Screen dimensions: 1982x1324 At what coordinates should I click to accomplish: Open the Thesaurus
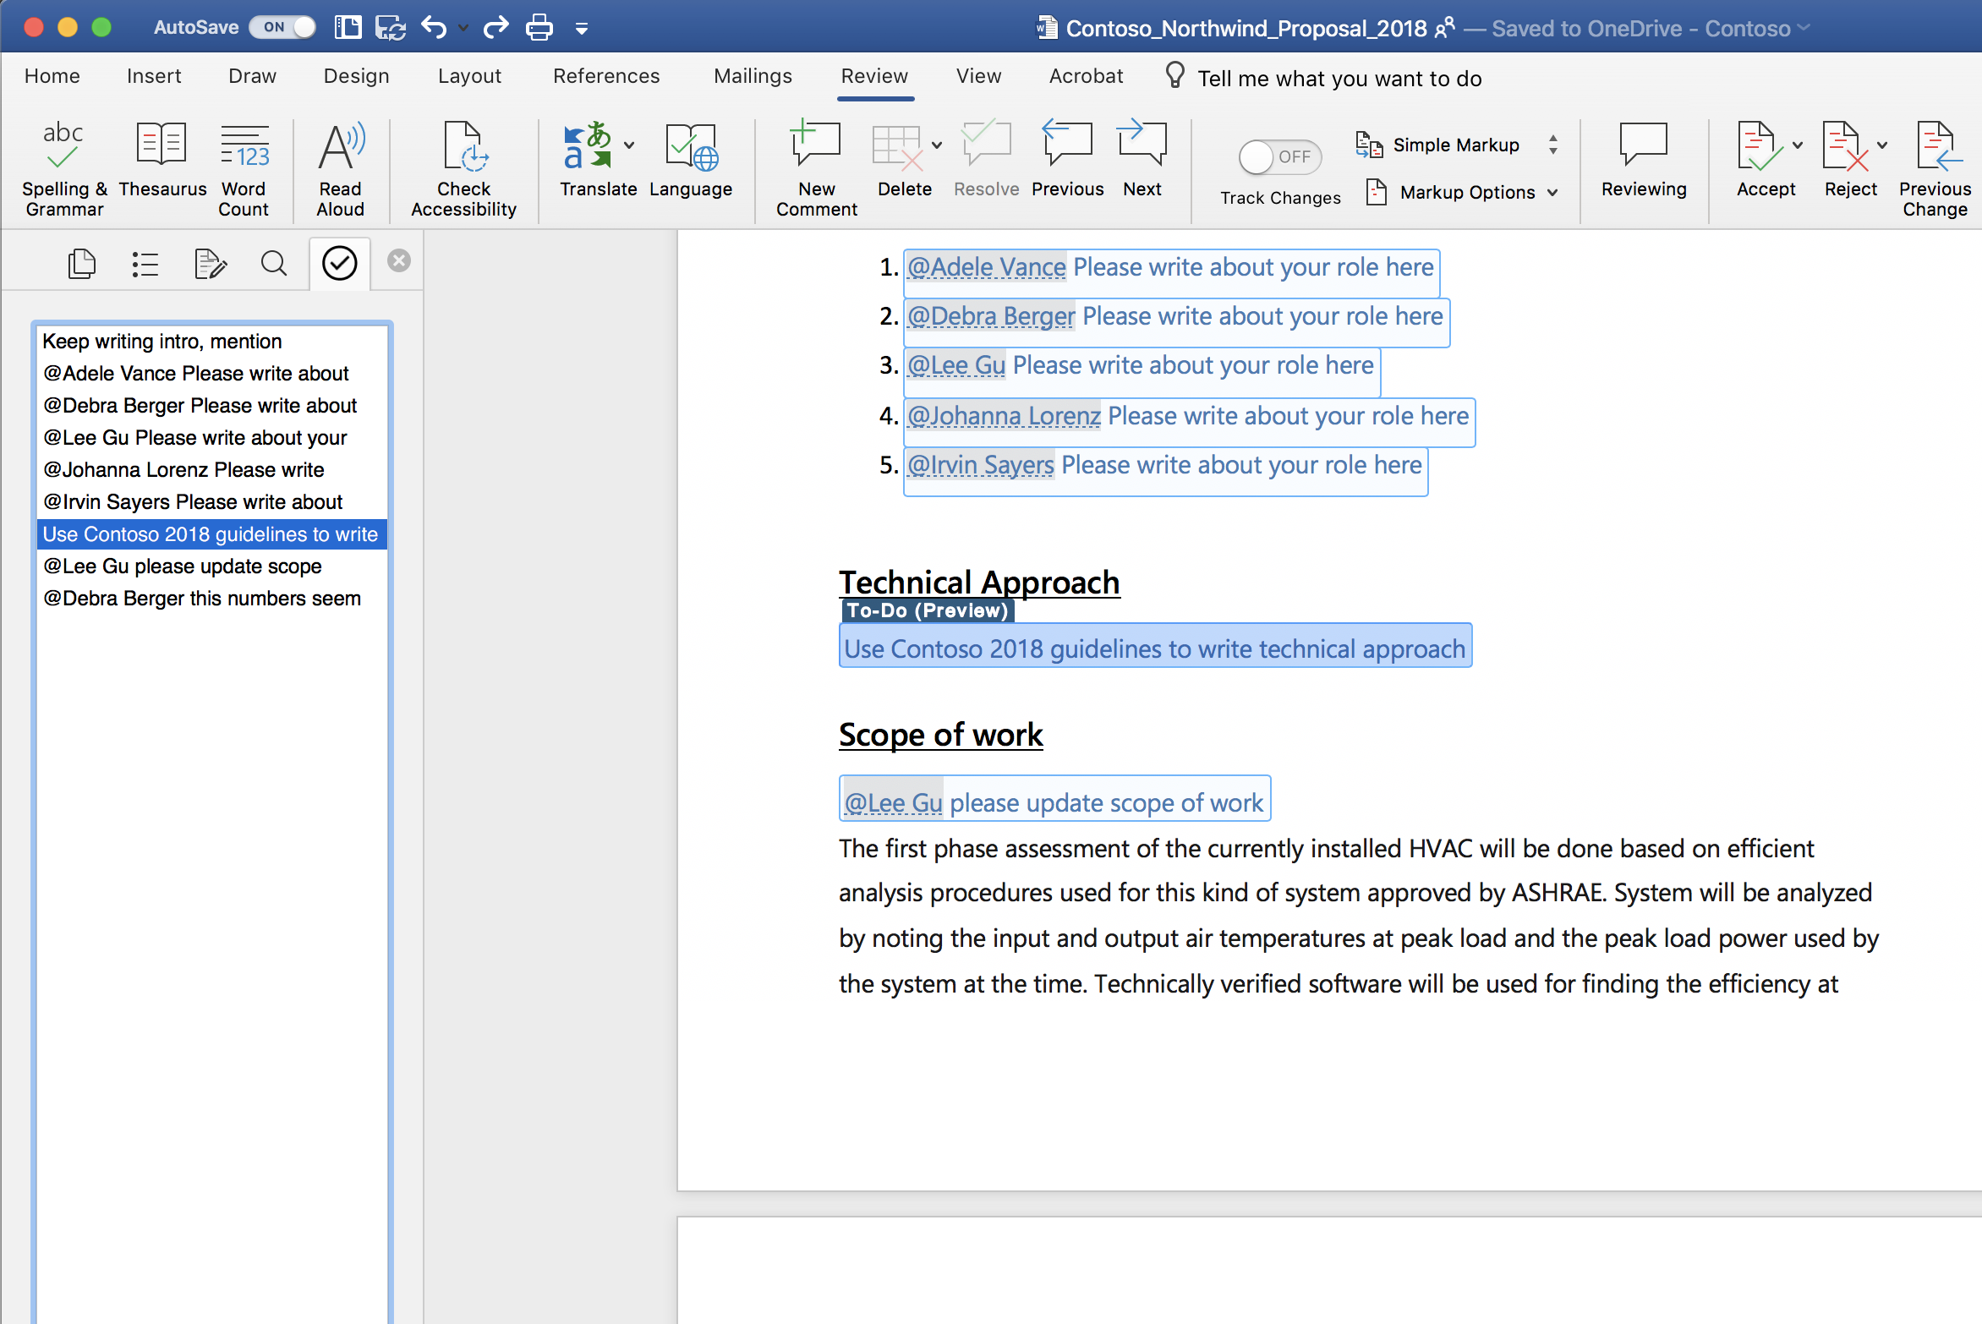[162, 159]
